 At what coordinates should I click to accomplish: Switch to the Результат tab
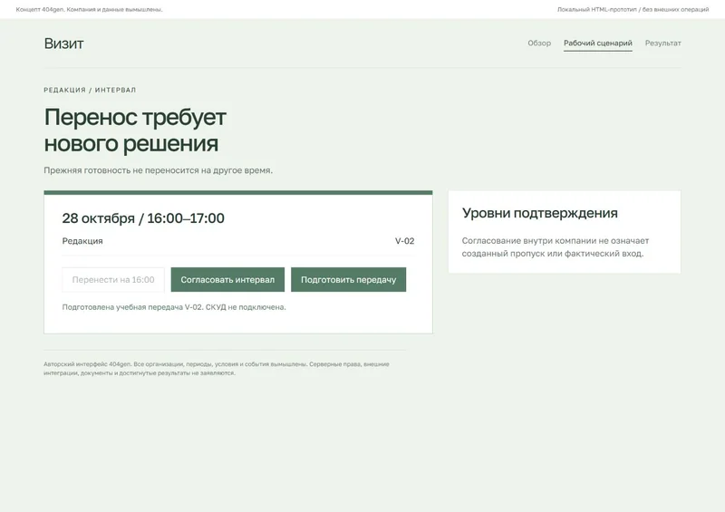[663, 43]
